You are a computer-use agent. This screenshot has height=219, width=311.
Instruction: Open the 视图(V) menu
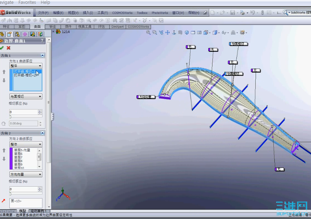(x=73, y=13)
